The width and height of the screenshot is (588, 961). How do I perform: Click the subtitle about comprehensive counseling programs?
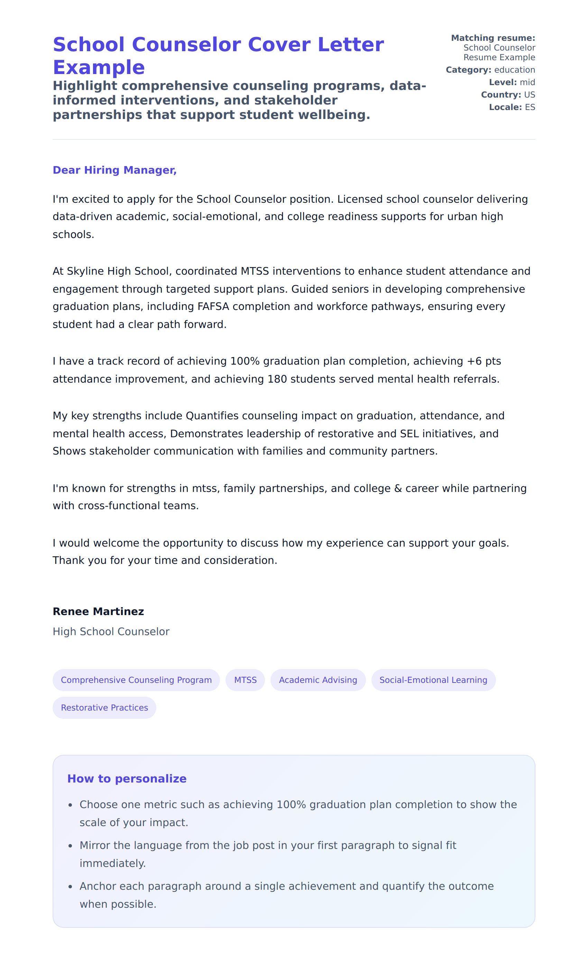pyautogui.click(x=239, y=100)
